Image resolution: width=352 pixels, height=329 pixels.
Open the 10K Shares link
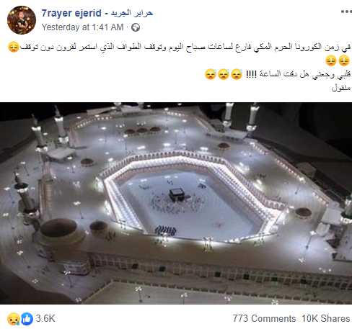click(326, 319)
